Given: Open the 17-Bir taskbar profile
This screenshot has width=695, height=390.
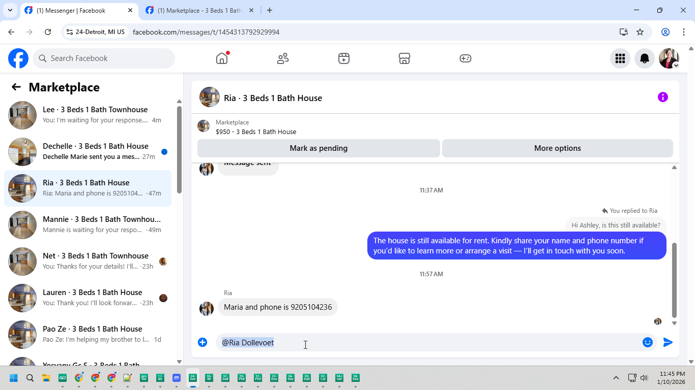Looking at the screenshot, I should click(x=160, y=378).
